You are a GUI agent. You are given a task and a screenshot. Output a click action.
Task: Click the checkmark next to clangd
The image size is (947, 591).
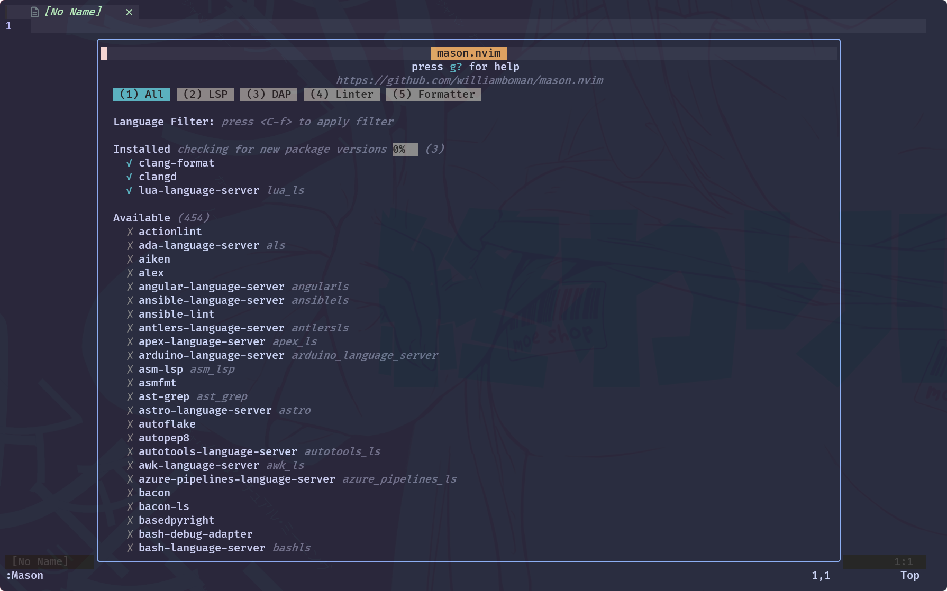click(129, 177)
